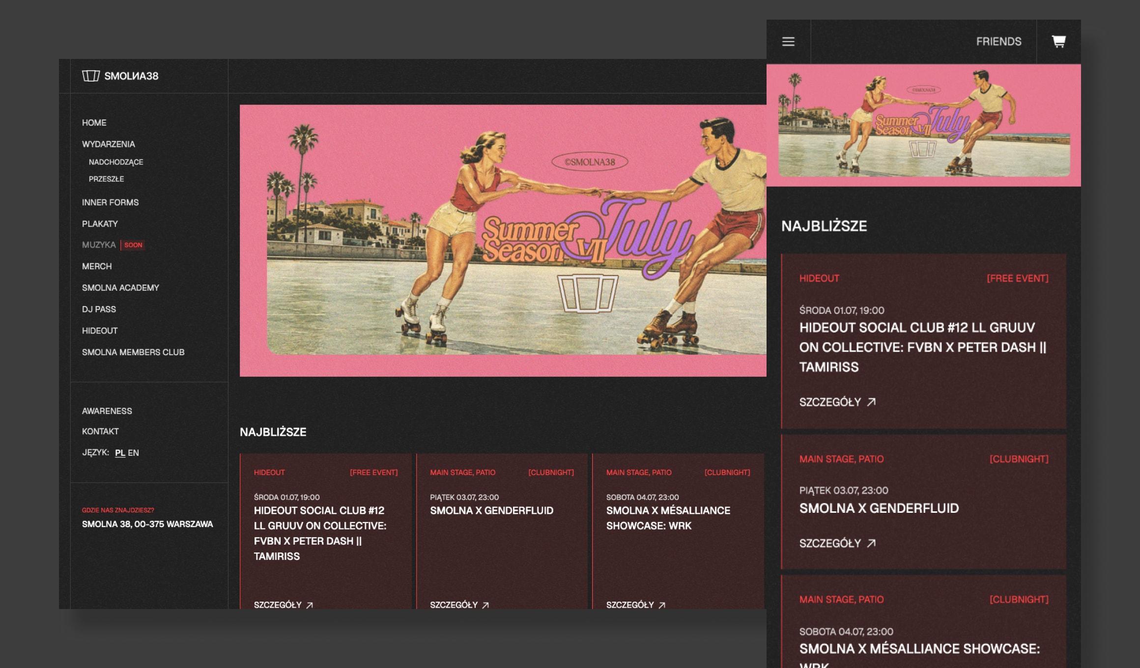Click desktop title SMOLNA X GENDERFLUID
Viewport: 1140px width, 668px height.
click(x=491, y=511)
